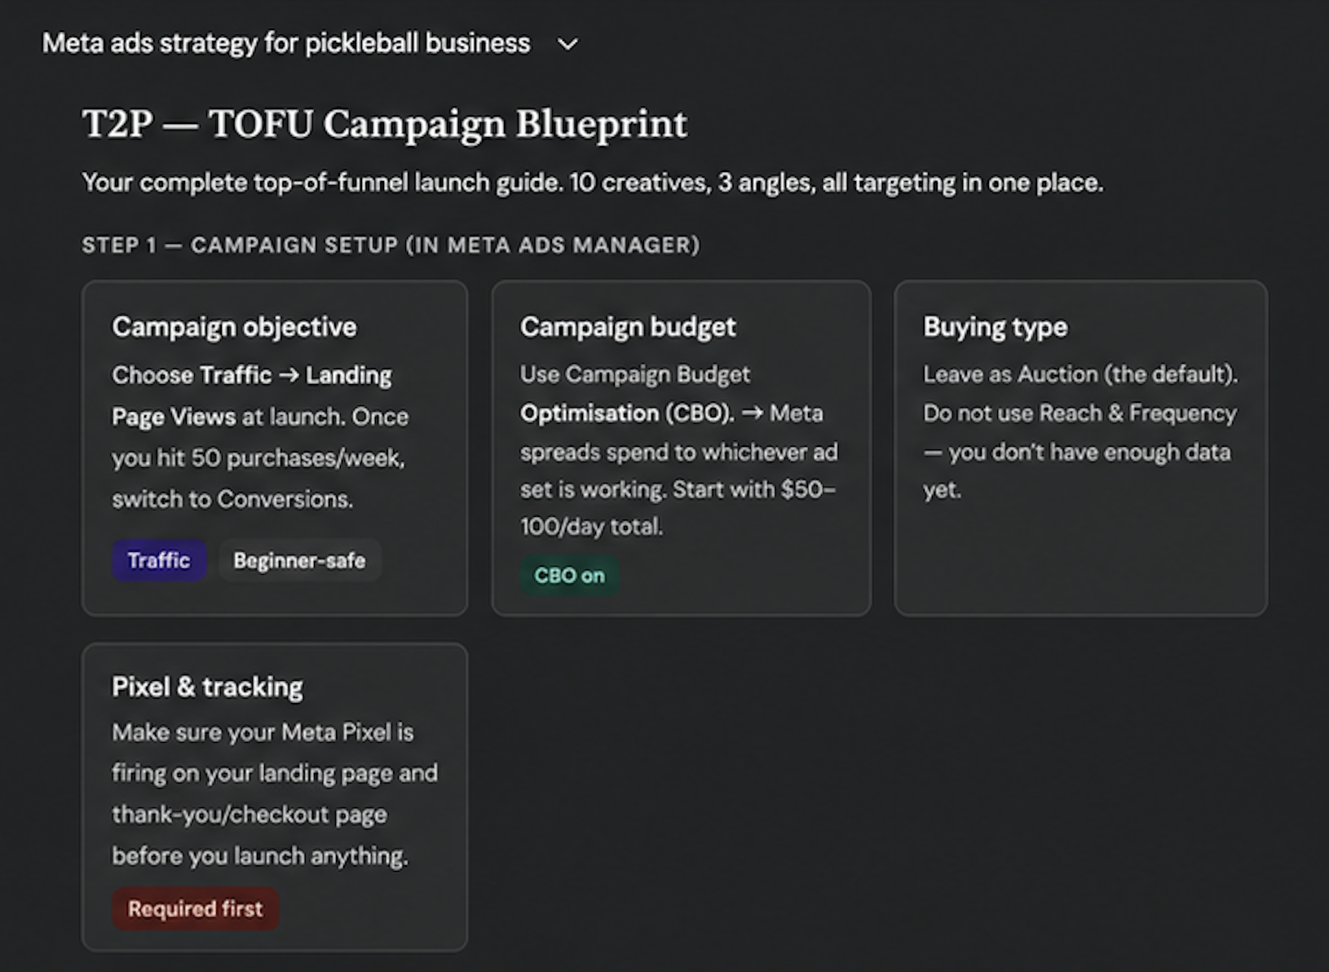Click the bold 'Optimisation' text in the budget card
Viewport: 1329px width, 972px height.
point(589,413)
